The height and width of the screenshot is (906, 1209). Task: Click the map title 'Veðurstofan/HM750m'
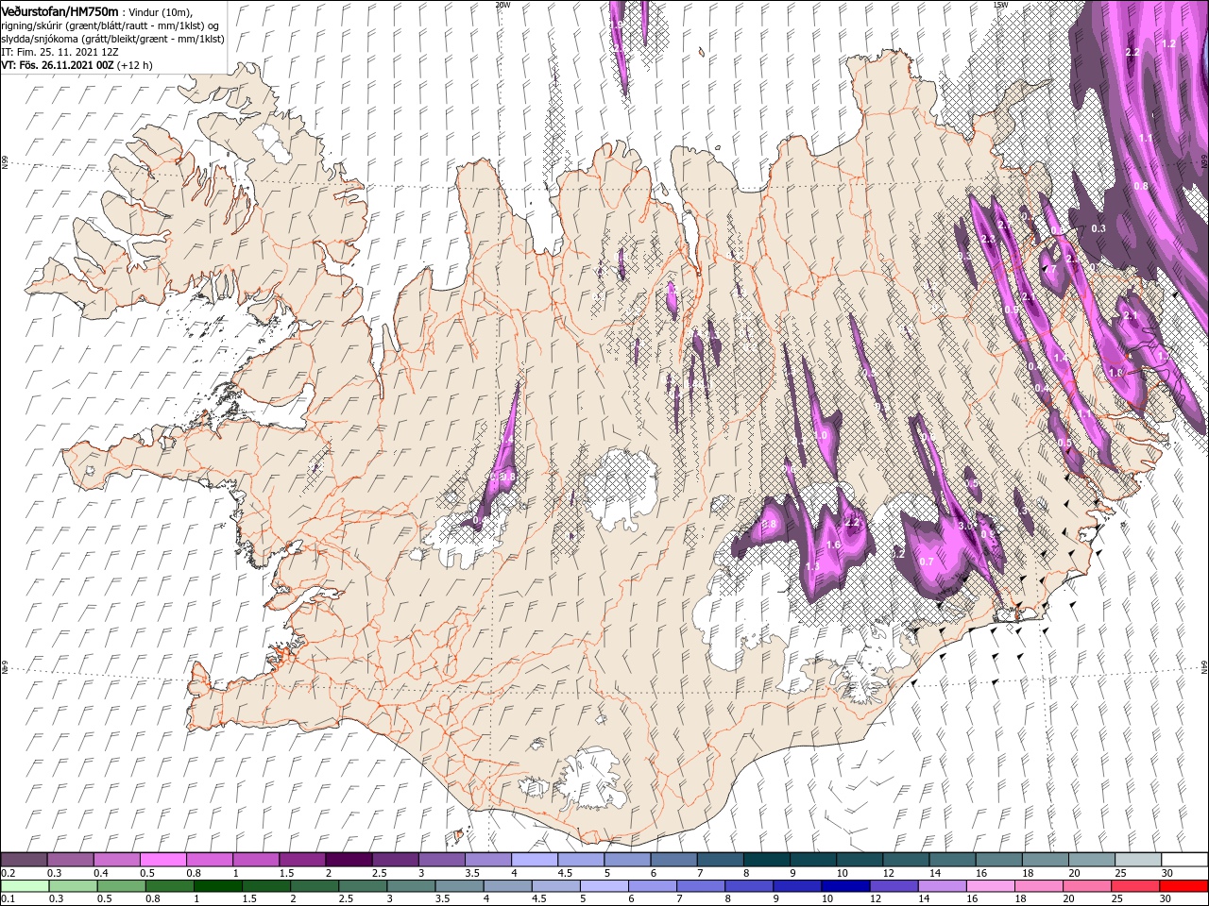pyautogui.click(x=60, y=10)
